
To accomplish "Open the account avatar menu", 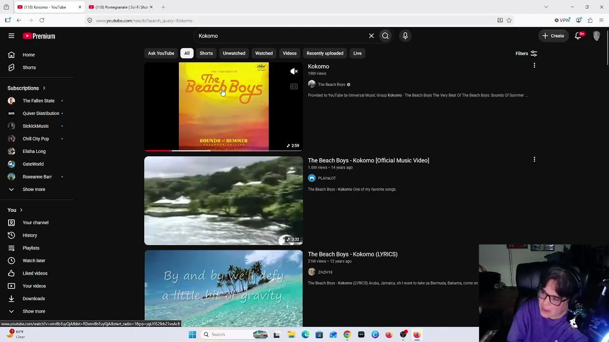I will click(597, 36).
